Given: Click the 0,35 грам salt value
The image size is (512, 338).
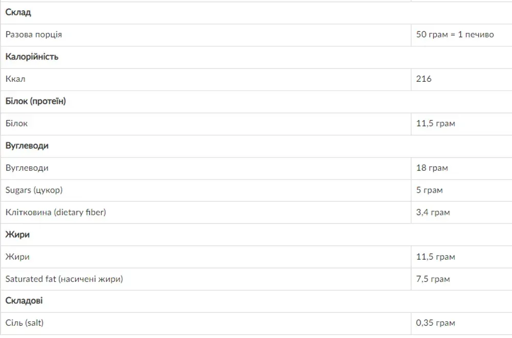Looking at the screenshot, I should 436,323.
